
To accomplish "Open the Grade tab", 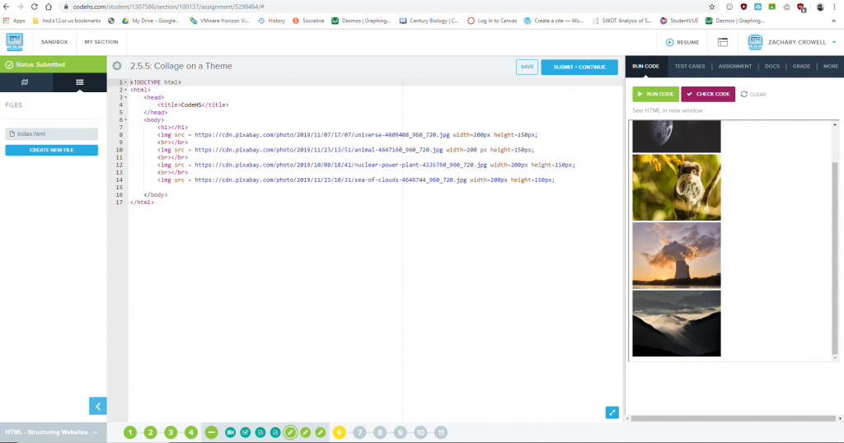I will click(801, 66).
